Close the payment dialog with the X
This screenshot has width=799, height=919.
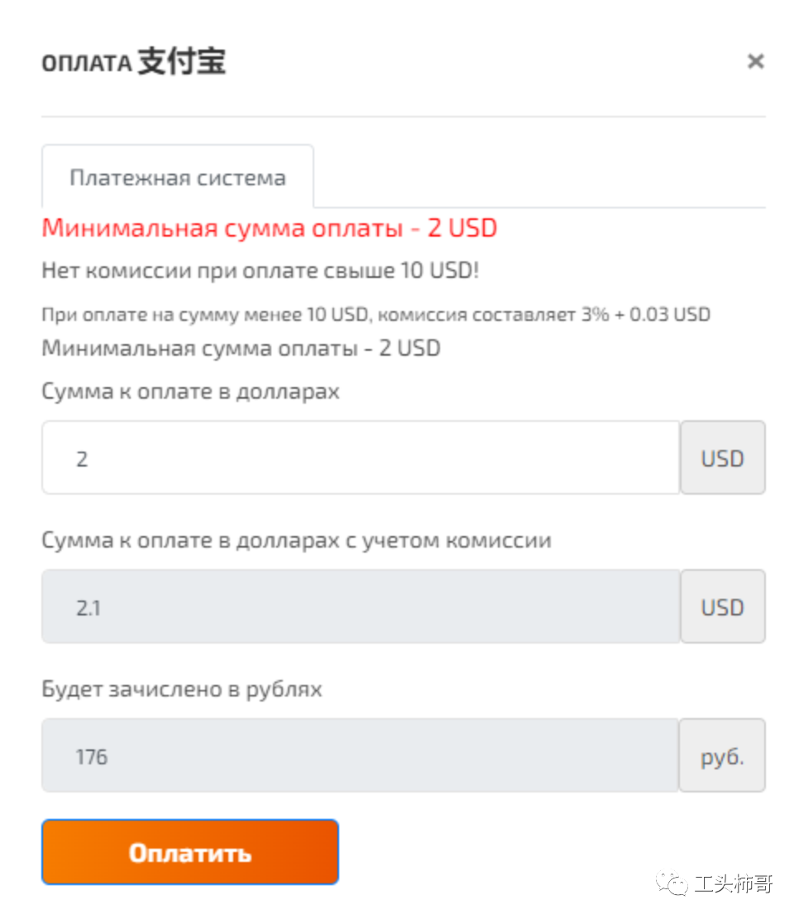pyautogui.click(x=754, y=61)
